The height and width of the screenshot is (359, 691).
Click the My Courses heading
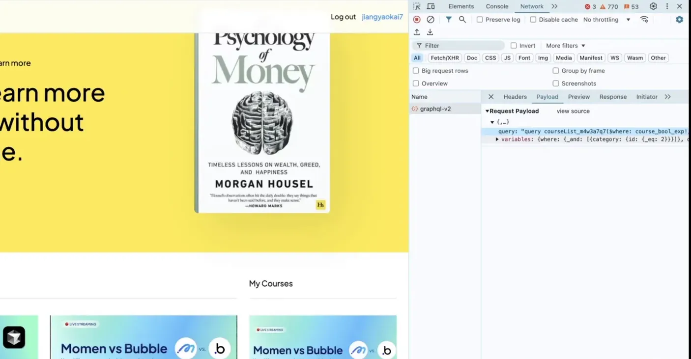(x=271, y=283)
